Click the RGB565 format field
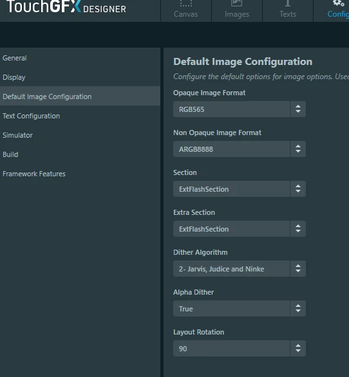349x377 pixels. click(232, 109)
